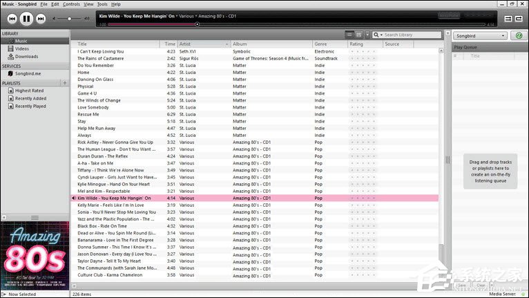Open the Recently Added playlist
Viewport: 529px width, 298px height.
[x=30, y=99]
